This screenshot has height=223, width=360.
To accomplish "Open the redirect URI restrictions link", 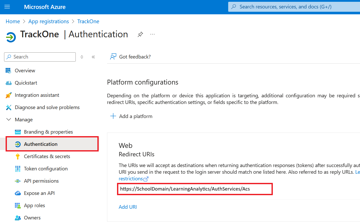I will (131, 179).
